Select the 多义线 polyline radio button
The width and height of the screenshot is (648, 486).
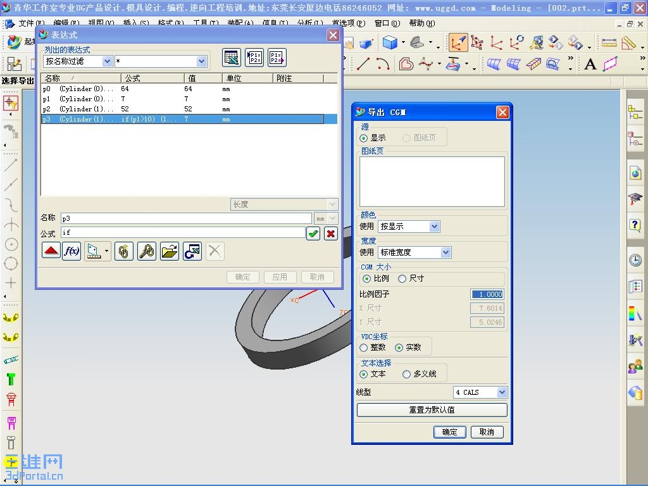click(406, 374)
